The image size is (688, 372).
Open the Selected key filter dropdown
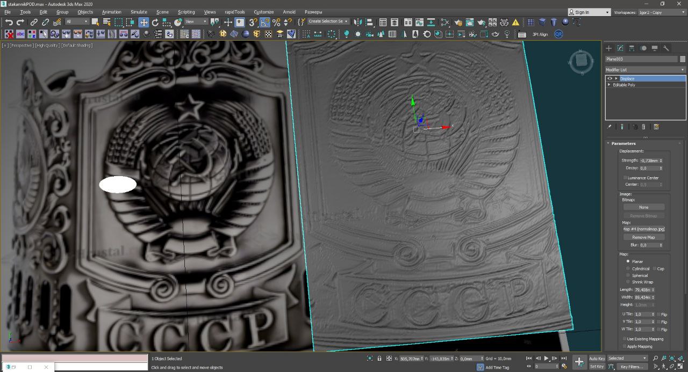[628, 358]
